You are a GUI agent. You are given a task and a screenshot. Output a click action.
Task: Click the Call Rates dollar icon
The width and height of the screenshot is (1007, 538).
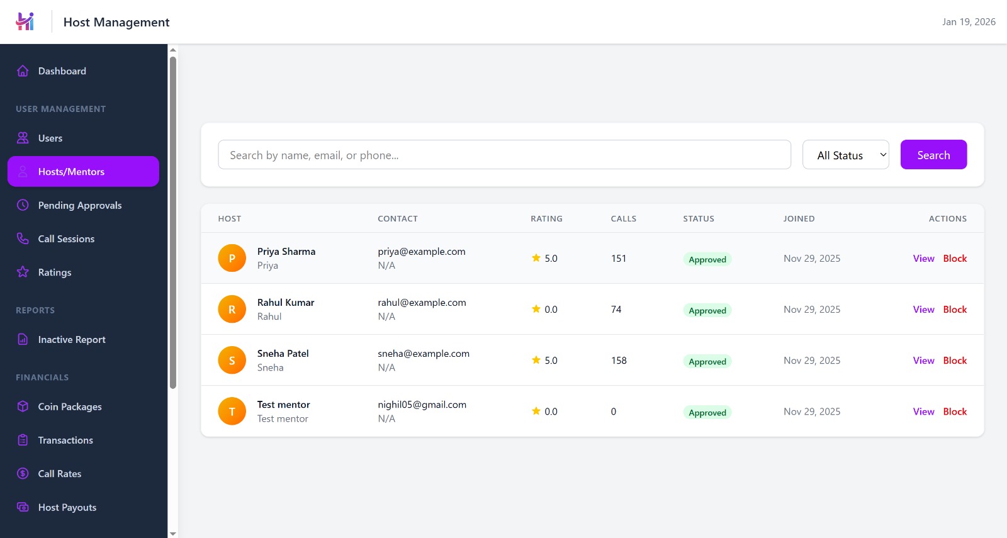(x=23, y=473)
